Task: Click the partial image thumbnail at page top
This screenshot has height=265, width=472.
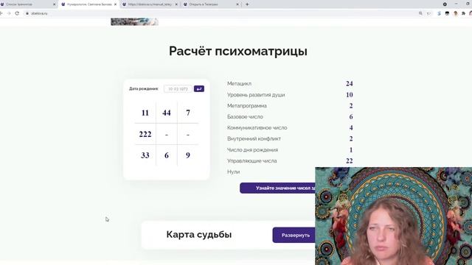Action: [134, 21]
